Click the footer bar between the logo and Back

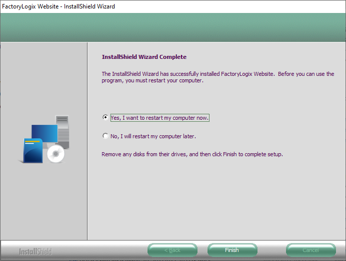coord(100,251)
